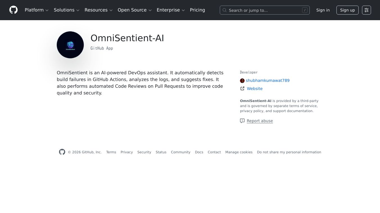Viewport: 380px width, 213px height.
Task: Sign in to GitHub
Action: coord(323,10)
